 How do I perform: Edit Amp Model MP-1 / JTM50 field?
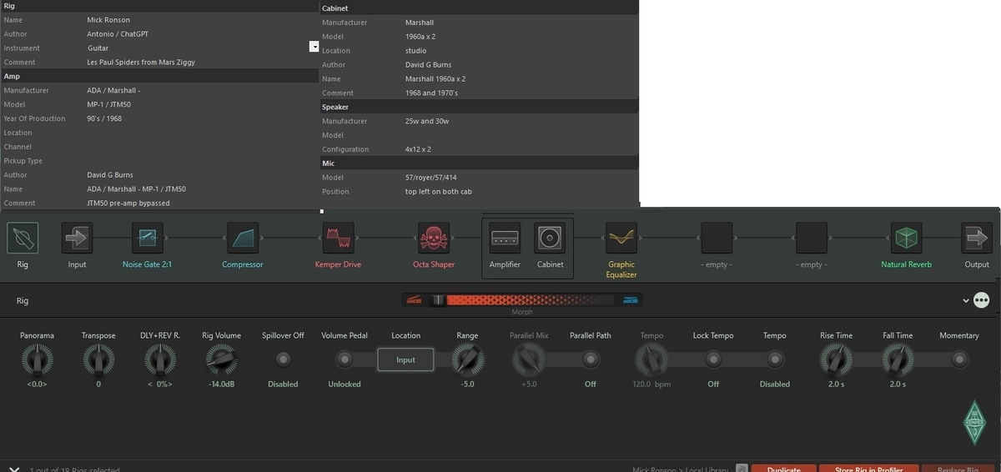coord(200,104)
